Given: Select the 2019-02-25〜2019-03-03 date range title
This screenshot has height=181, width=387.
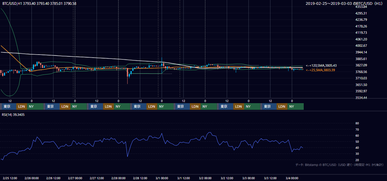Looking at the screenshot, I should [345, 4].
